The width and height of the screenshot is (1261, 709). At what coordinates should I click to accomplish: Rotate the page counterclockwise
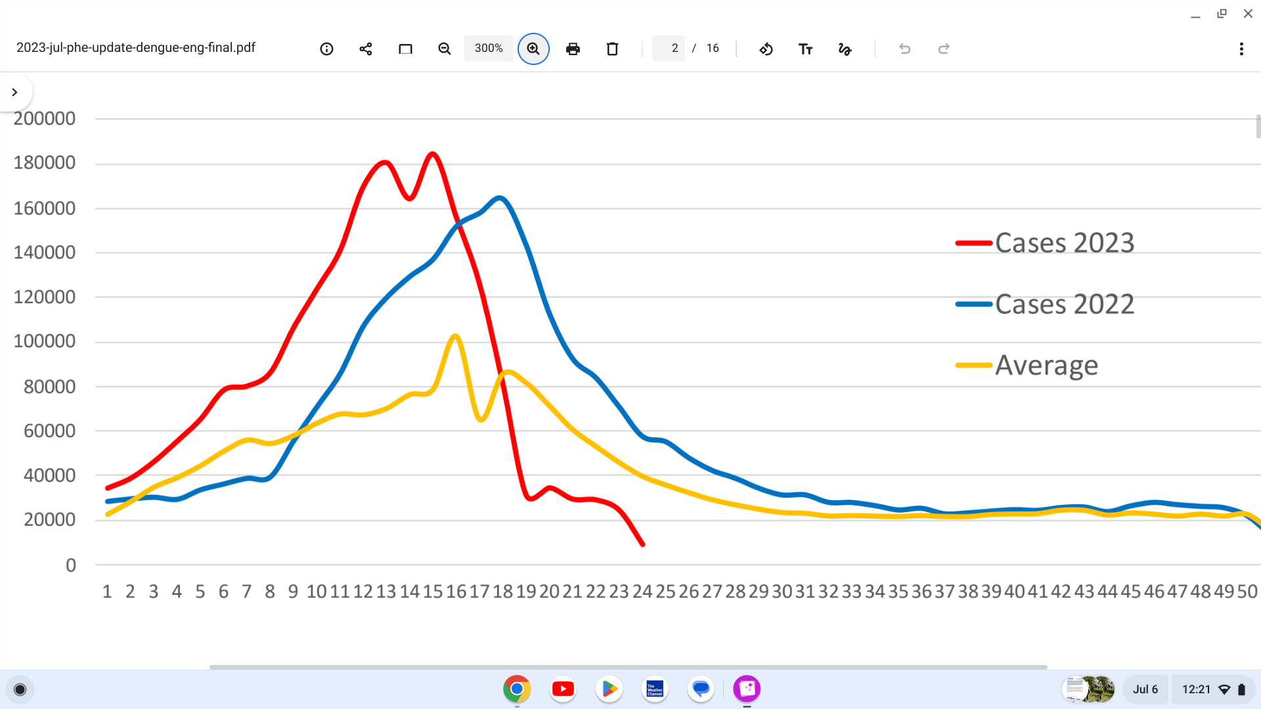766,49
